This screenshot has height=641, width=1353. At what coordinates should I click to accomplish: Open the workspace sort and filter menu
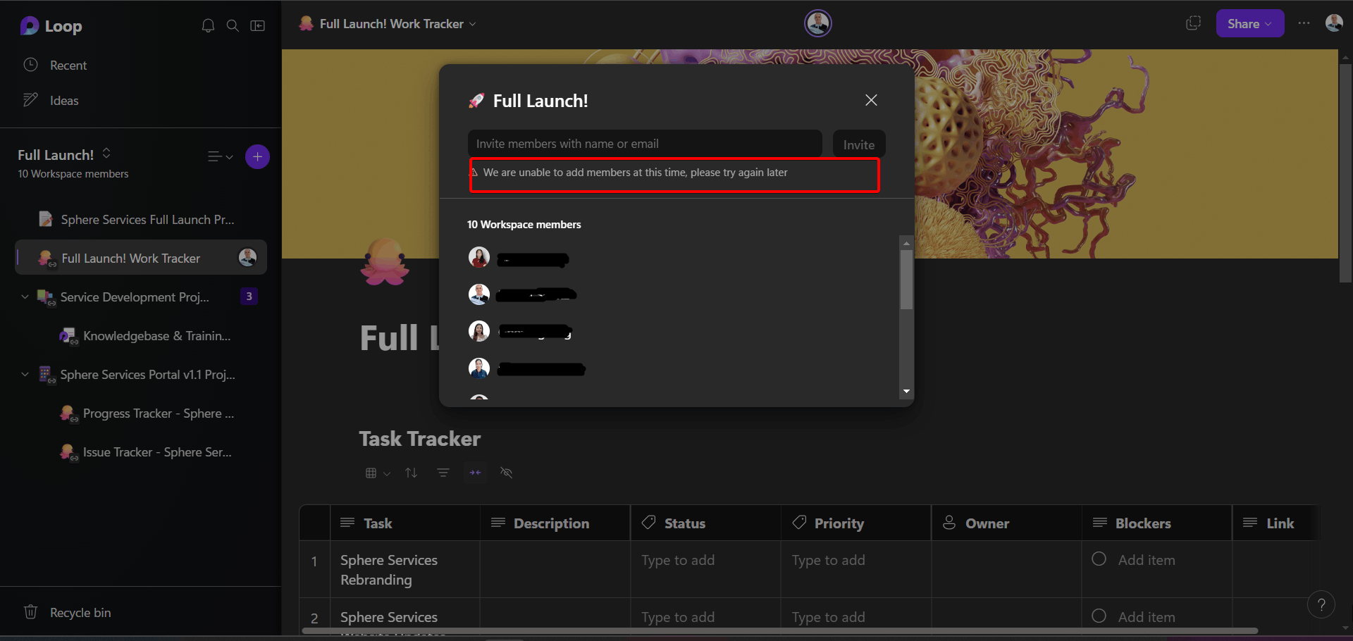pos(220,156)
